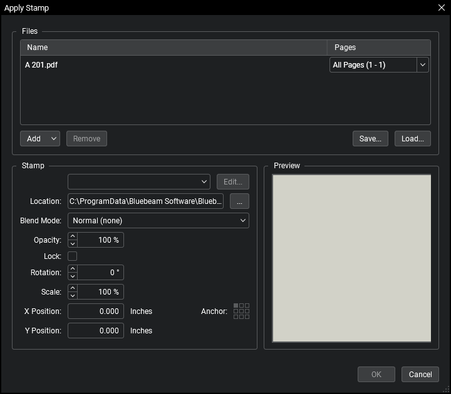The image size is (451, 394).
Task: Expand the Add button arrow menu
Action: click(53, 138)
